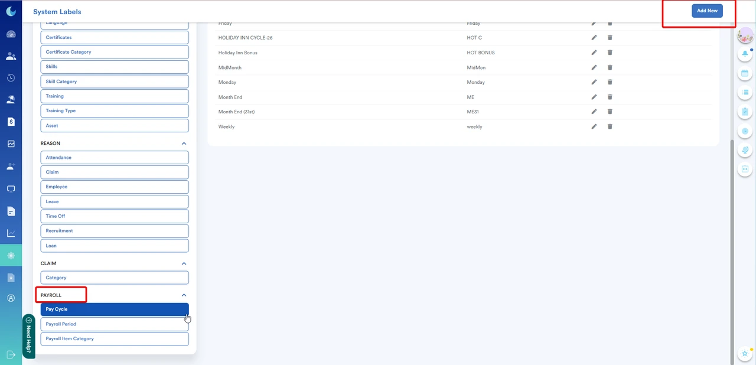Open the payroll dollar-sheet sidebar icon

(x=11, y=122)
